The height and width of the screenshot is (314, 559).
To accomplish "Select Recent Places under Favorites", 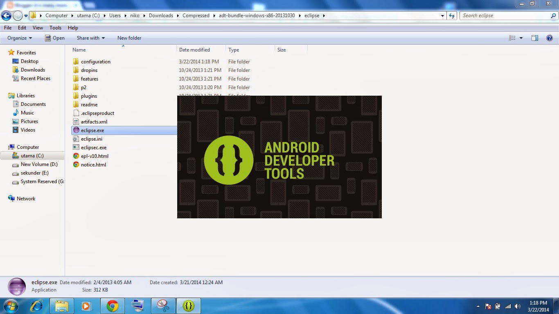I will (x=31, y=78).
